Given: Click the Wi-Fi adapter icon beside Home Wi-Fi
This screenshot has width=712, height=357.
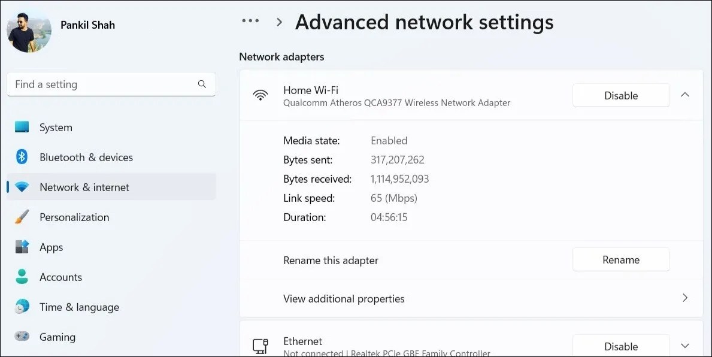Looking at the screenshot, I should tap(260, 95).
